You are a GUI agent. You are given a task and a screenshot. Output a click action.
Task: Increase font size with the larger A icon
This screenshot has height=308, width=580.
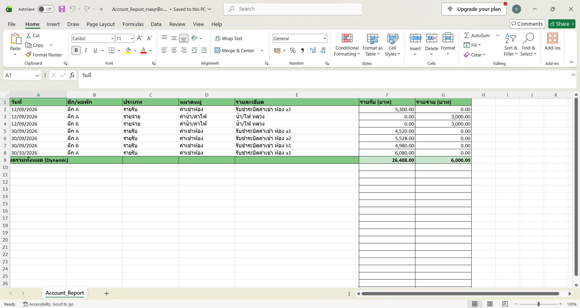pyautogui.click(x=140, y=38)
